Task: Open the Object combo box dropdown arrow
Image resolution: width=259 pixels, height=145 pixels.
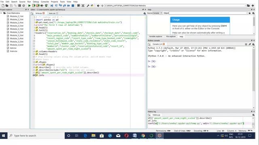Action: tap(246, 13)
